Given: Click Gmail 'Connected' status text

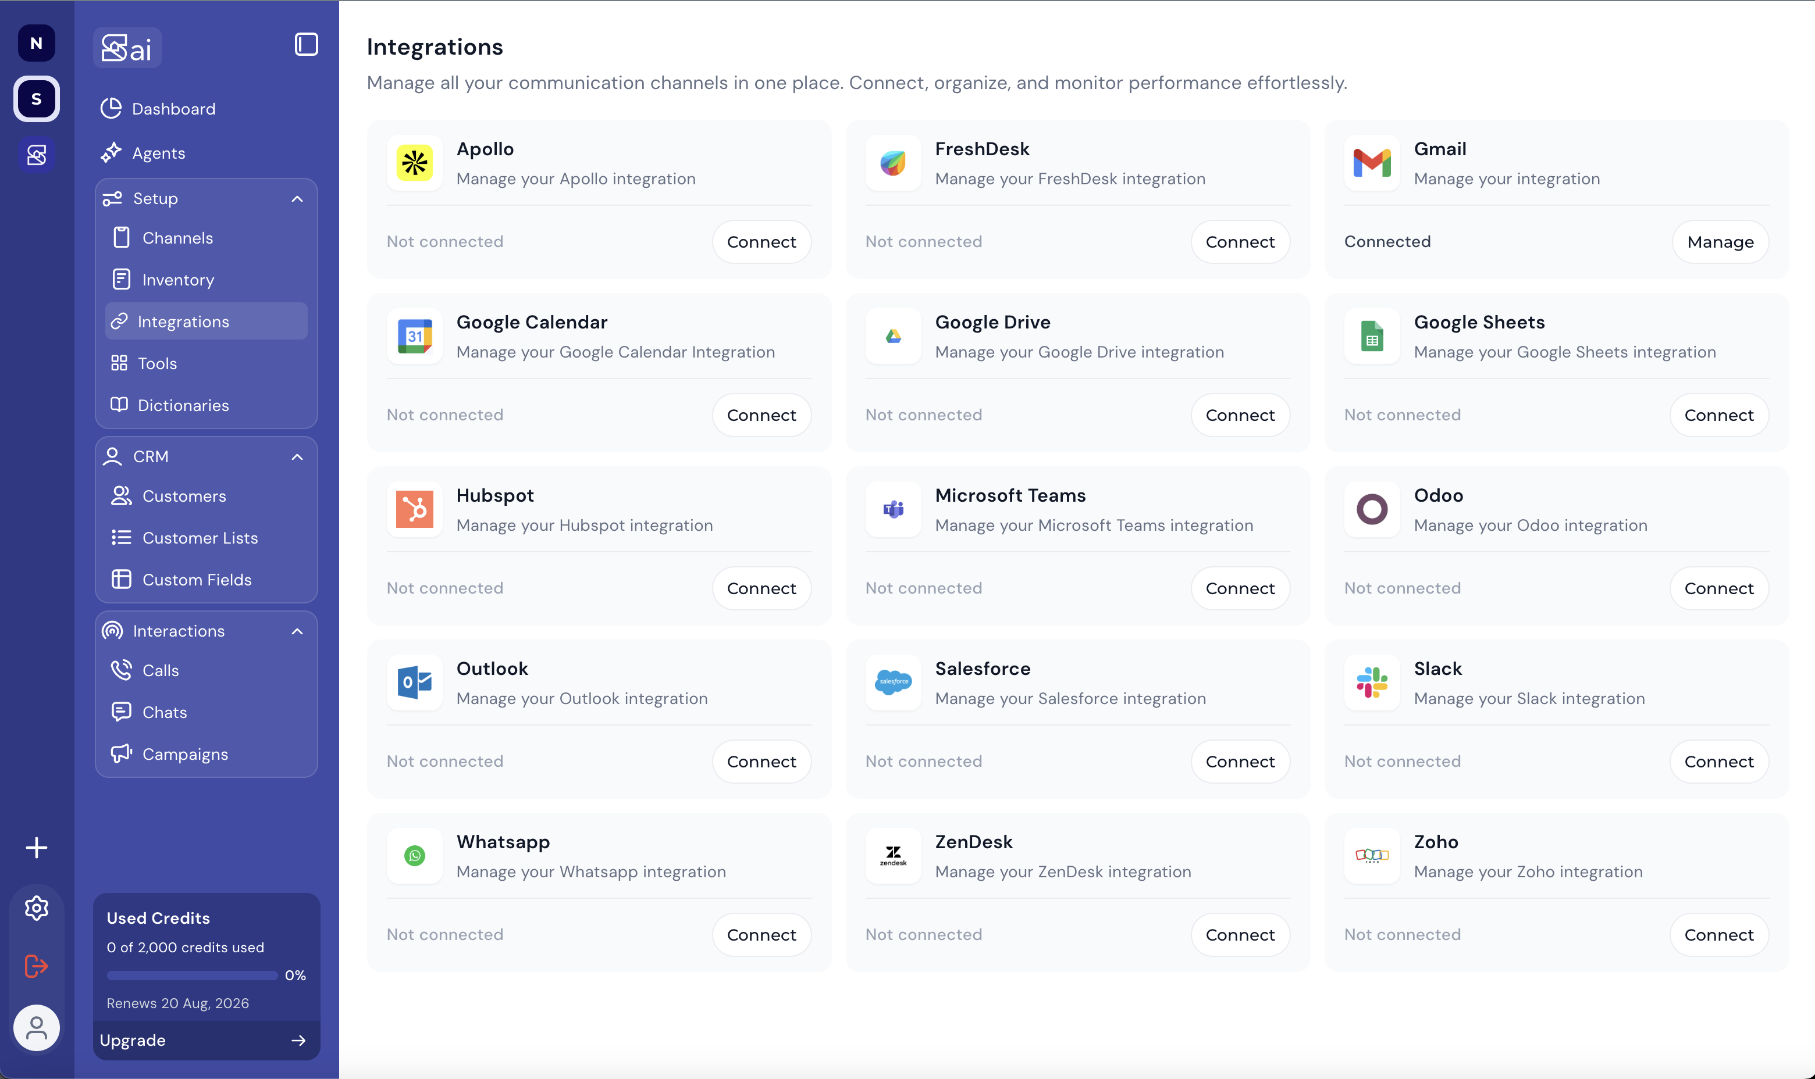Looking at the screenshot, I should (1386, 241).
